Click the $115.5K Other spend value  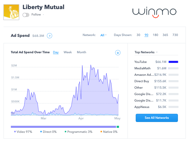click(160, 87)
